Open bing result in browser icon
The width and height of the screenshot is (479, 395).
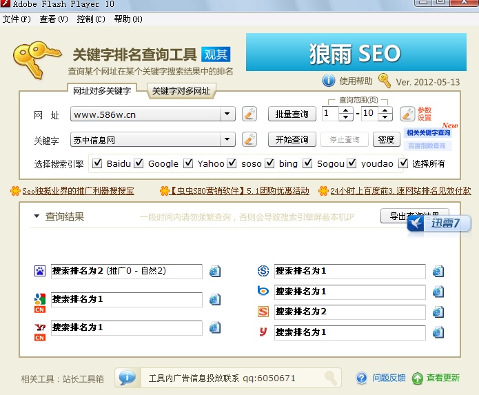click(x=438, y=292)
